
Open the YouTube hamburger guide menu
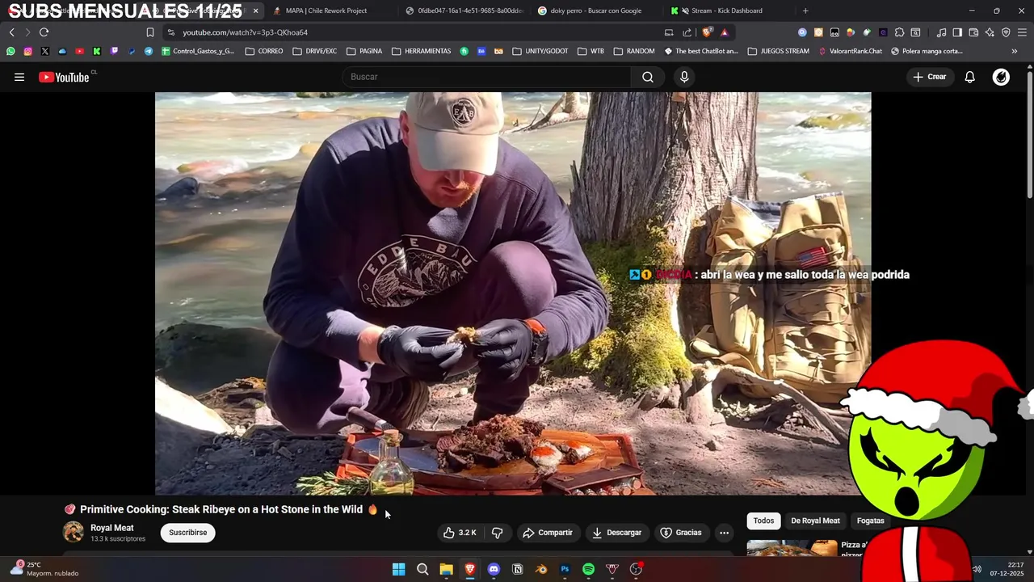pos(19,77)
